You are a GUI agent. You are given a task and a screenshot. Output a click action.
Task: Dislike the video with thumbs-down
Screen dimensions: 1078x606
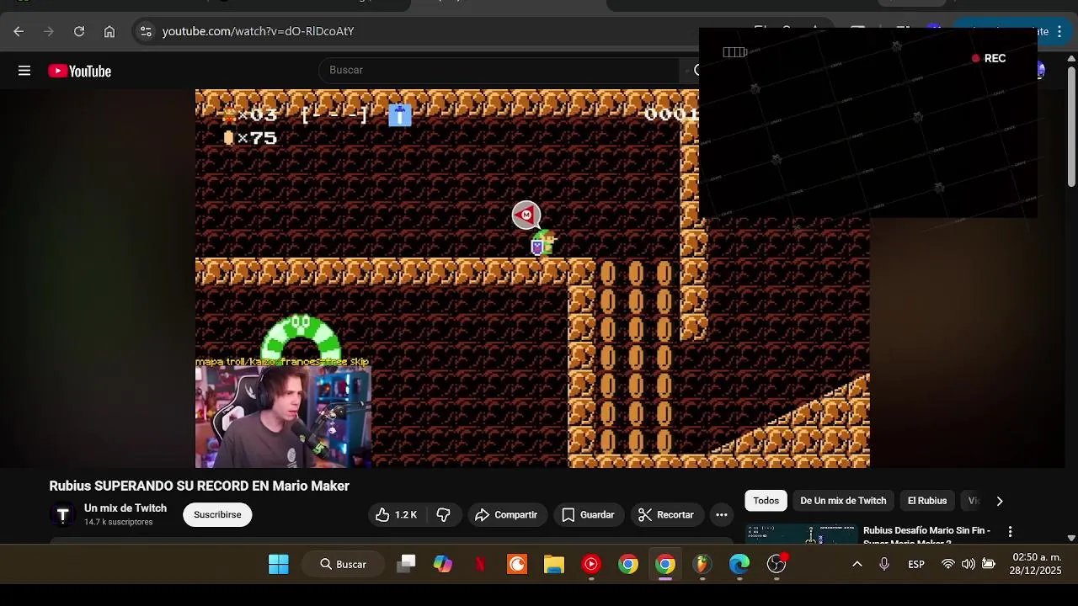coord(444,514)
